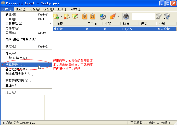Screen dimensions: 177x125
Task: Choose 属性(r) menu entry
Action: click(x=27, y=85)
